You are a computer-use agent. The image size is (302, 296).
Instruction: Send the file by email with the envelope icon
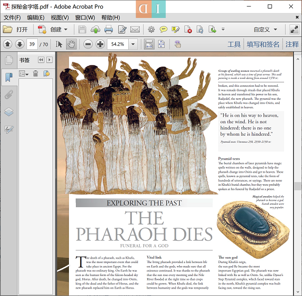click(x=135, y=29)
